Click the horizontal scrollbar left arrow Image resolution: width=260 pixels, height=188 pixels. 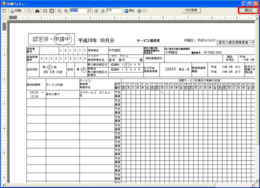point(3,185)
